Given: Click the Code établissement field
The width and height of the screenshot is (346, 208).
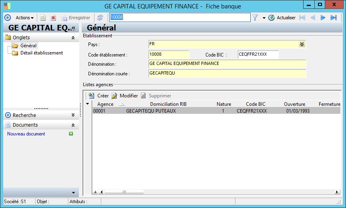Looking at the screenshot, I should tap(169, 55).
